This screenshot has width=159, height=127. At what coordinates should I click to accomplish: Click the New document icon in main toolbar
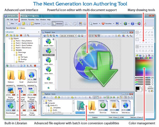[x=9, y=24]
